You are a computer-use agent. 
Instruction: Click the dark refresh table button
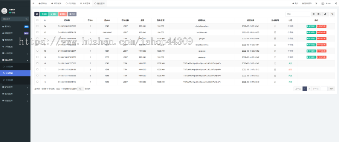(x=37, y=14)
